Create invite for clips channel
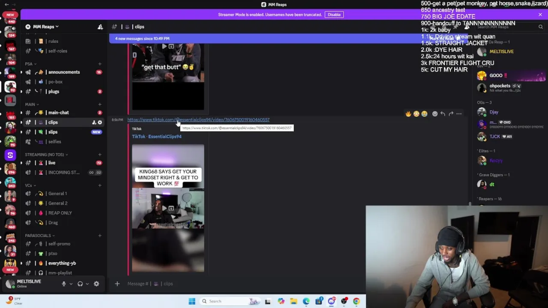548x308 pixels. coord(94,122)
